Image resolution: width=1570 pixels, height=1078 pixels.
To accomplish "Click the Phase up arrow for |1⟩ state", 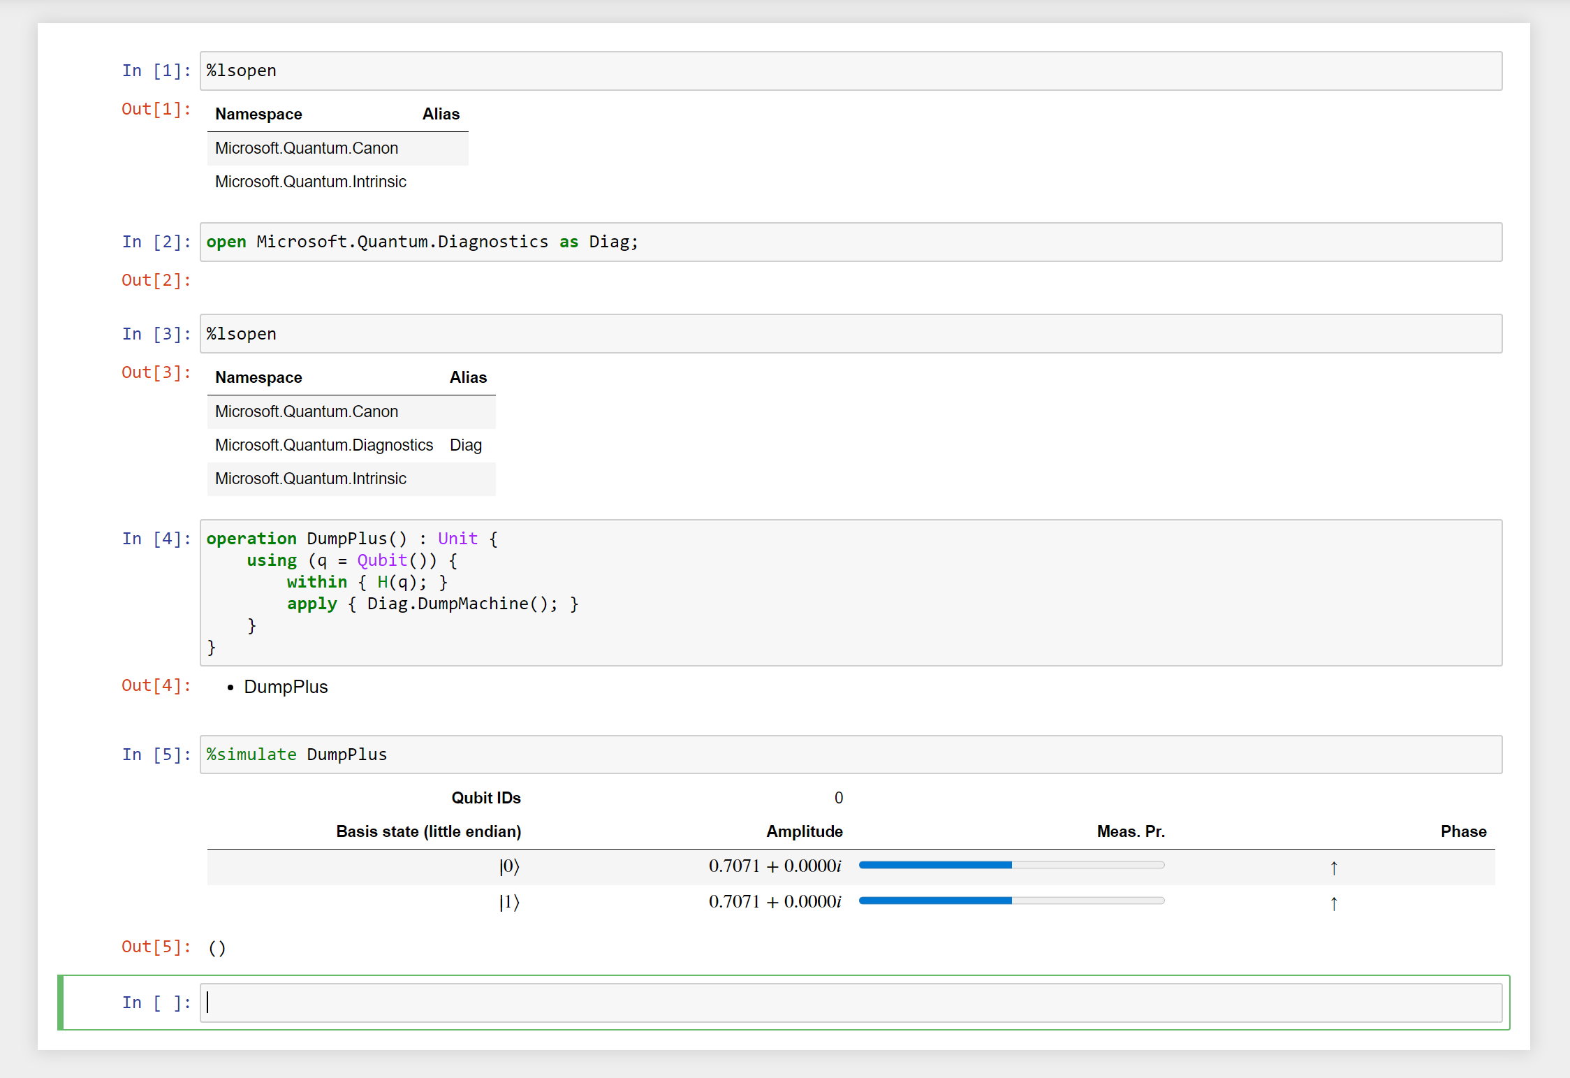I will [1335, 903].
